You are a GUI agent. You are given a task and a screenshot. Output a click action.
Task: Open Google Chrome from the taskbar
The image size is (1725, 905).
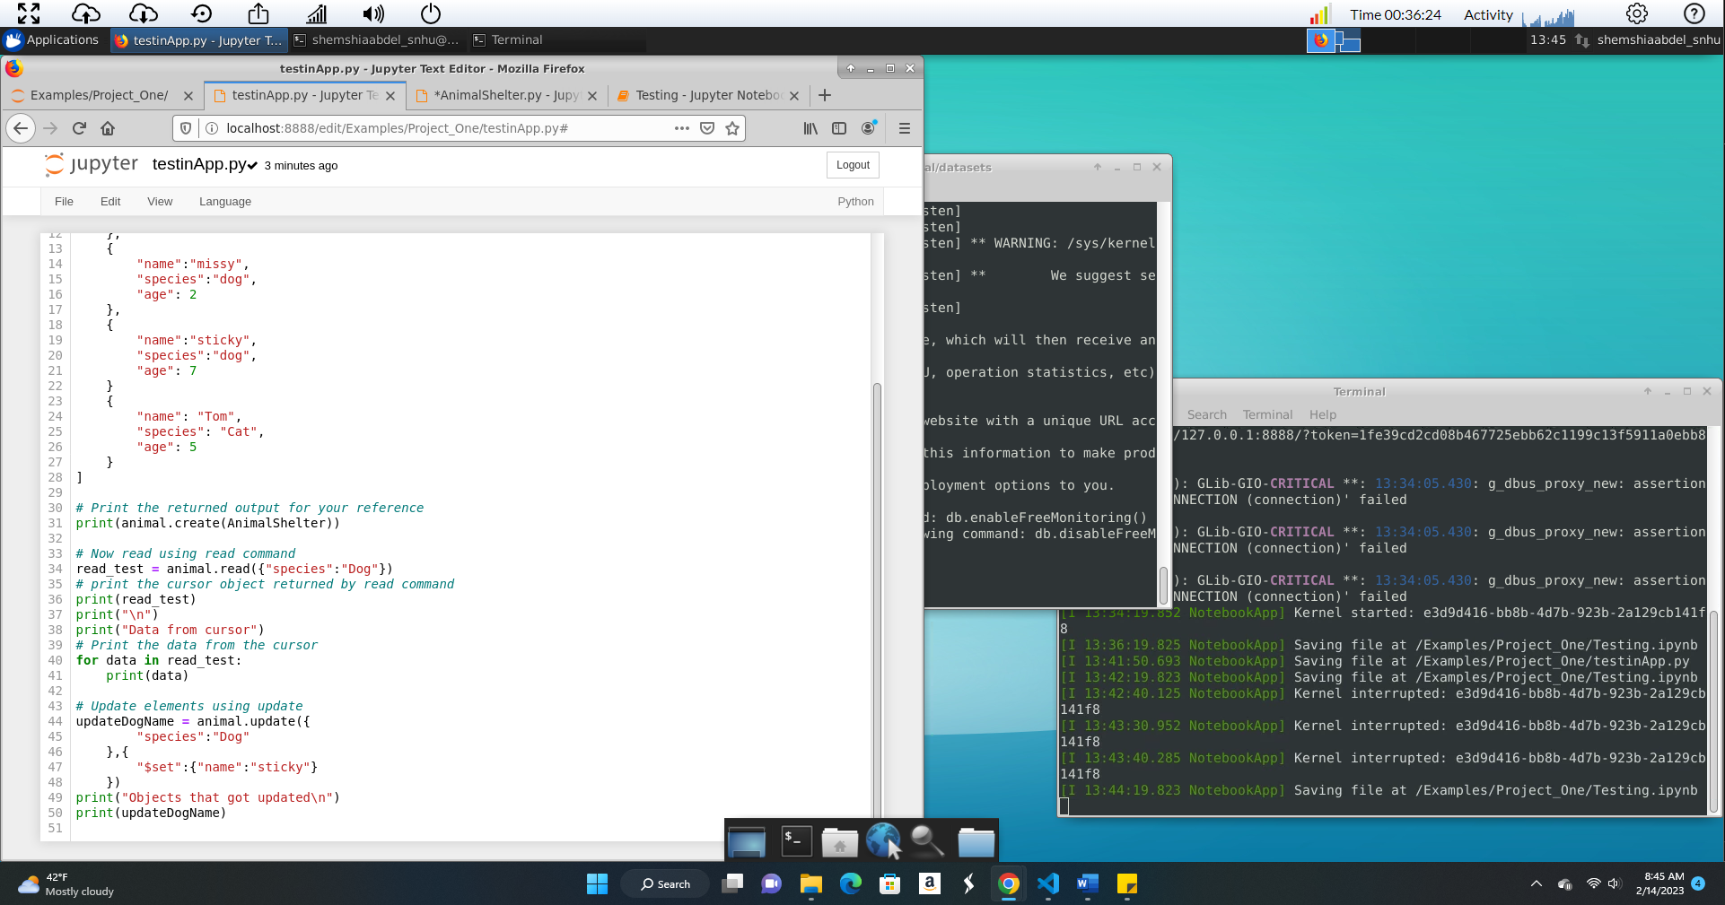[x=1009, y=884]
